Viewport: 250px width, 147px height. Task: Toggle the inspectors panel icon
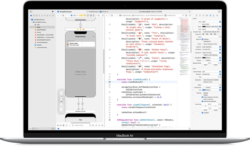tap(219, 12)
